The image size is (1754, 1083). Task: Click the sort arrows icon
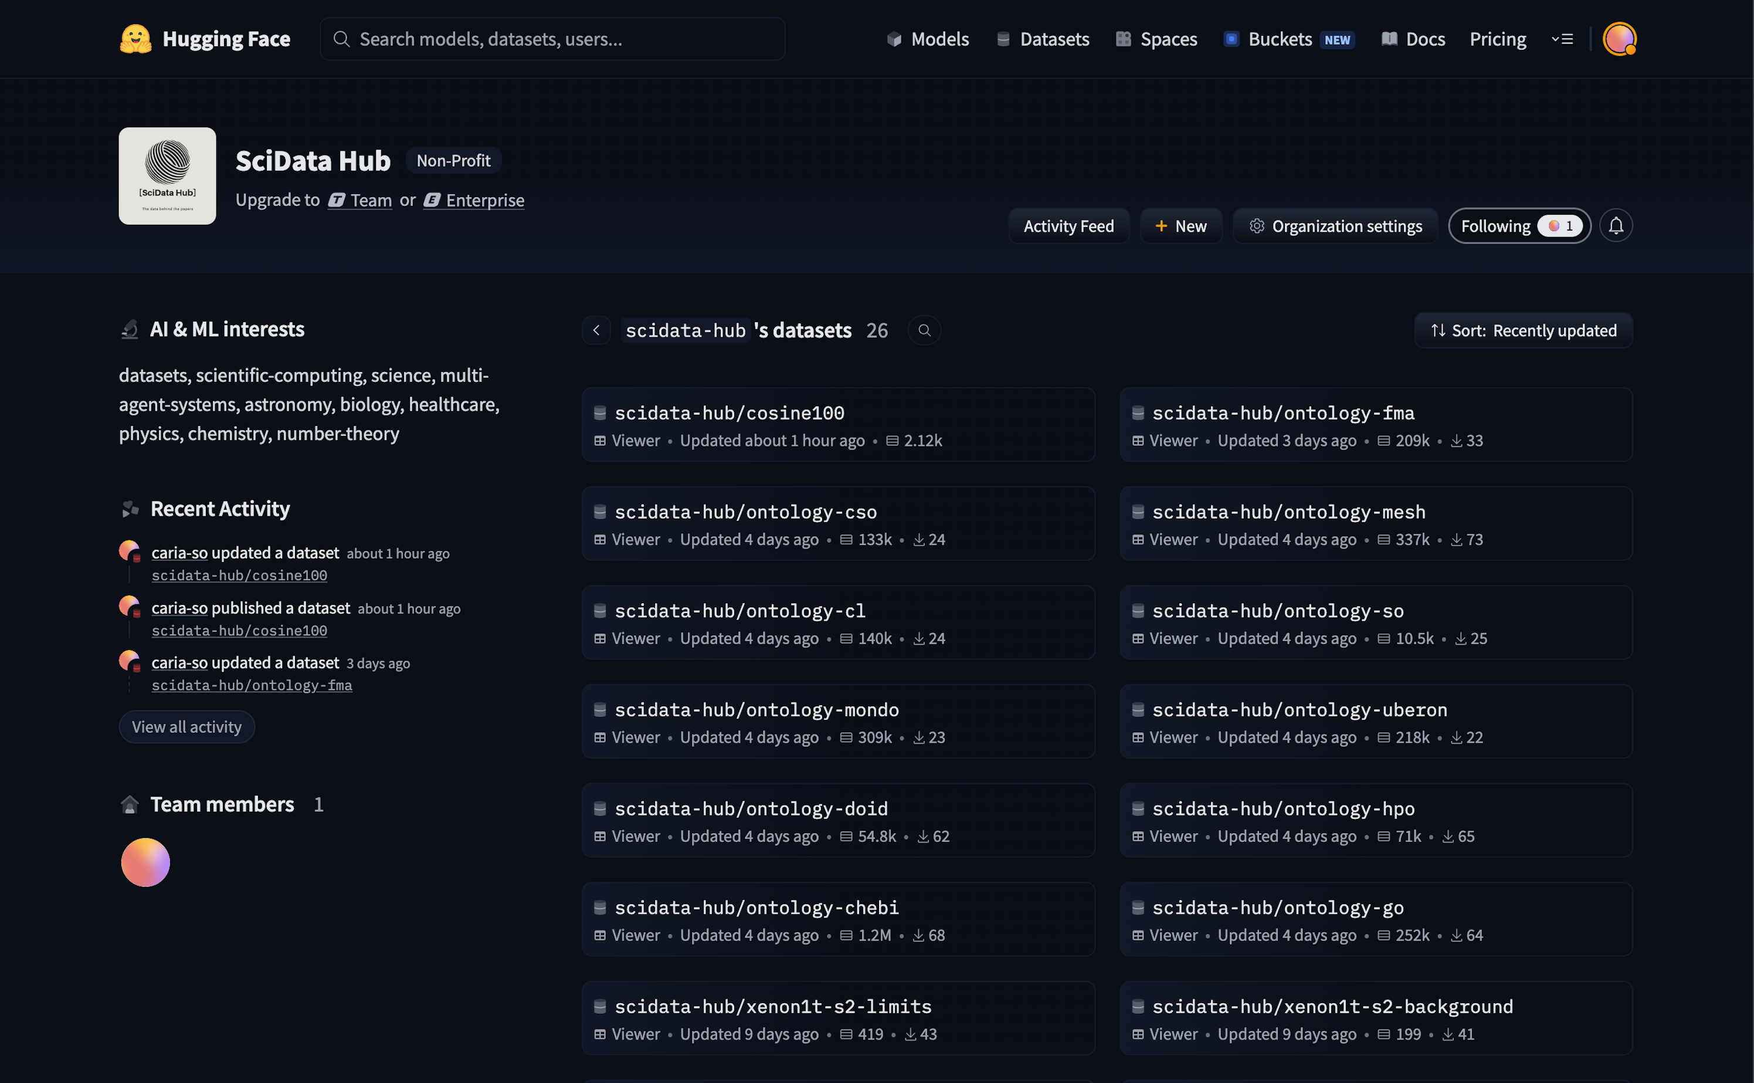point(1437,330)
